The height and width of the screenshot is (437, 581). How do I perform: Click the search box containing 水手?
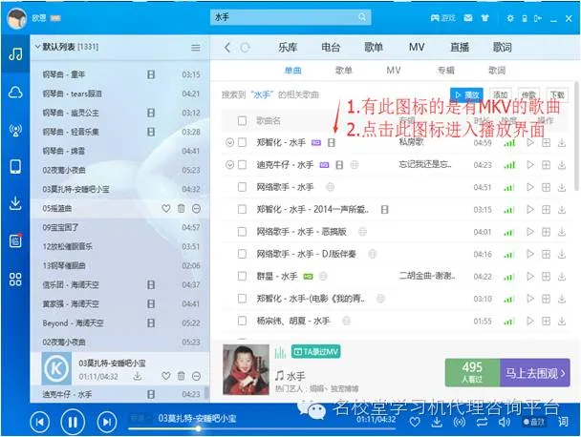290,17
